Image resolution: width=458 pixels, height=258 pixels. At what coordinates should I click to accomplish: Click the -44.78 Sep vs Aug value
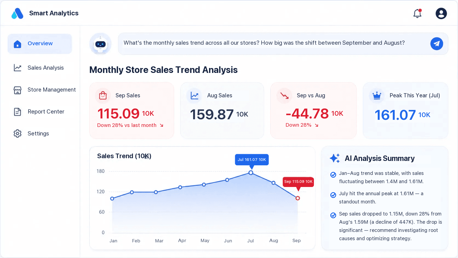(307, 114)
